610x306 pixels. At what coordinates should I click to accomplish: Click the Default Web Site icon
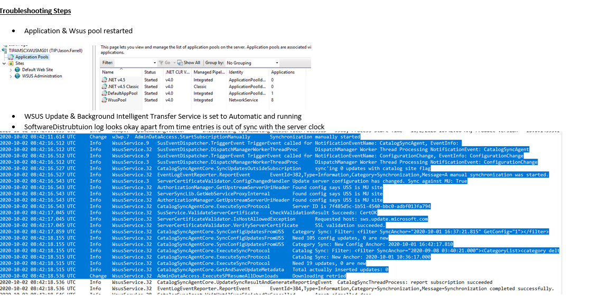point(17,70)
